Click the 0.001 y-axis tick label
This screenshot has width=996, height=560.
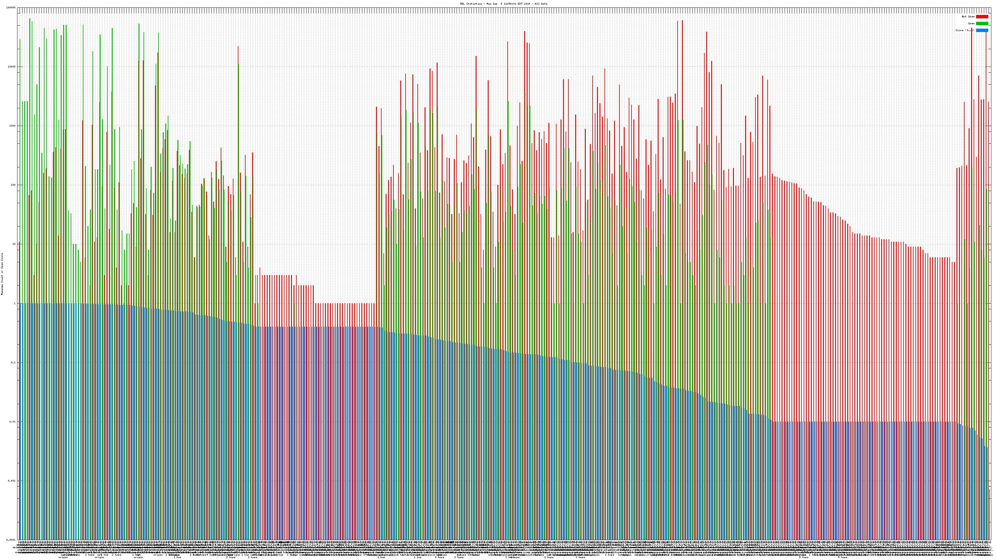12,481
